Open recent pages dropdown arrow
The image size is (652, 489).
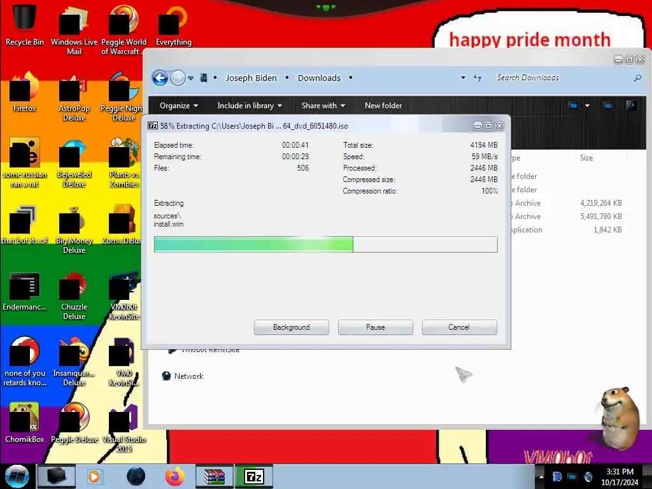coord(190,78)
